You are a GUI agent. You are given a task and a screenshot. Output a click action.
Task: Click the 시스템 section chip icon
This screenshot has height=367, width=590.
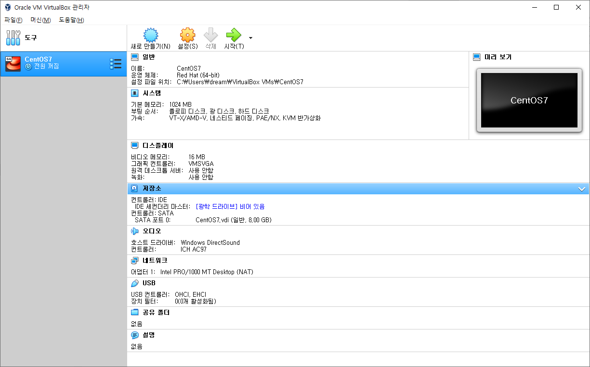pos(135,93)
